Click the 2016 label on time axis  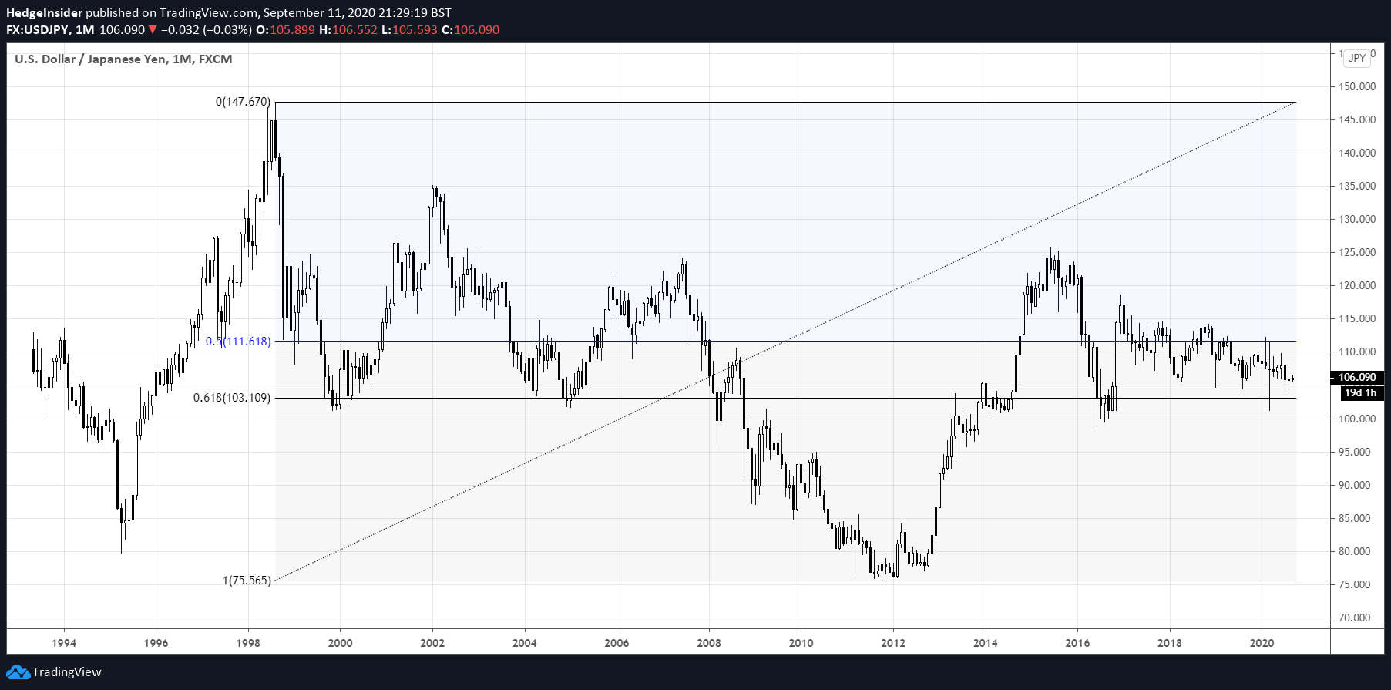point(1077,643)
